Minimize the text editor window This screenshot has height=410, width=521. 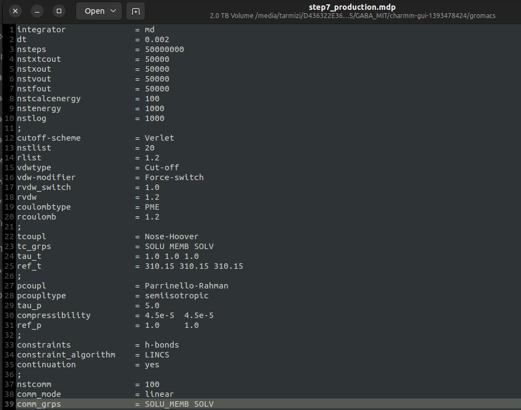click(37, 11)
